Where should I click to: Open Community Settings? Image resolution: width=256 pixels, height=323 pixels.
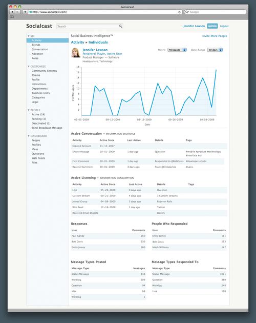(44, 71)
